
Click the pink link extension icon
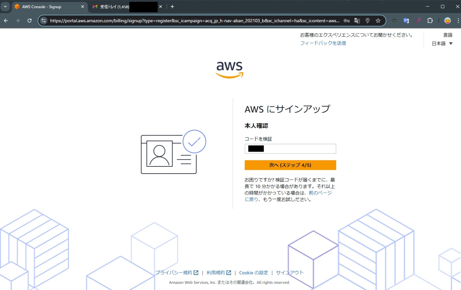[418, 20]
